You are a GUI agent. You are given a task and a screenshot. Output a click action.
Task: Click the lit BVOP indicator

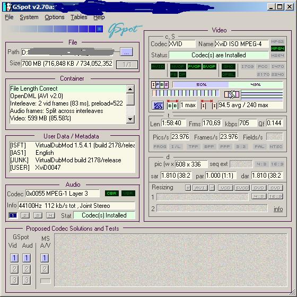point(209,67)
